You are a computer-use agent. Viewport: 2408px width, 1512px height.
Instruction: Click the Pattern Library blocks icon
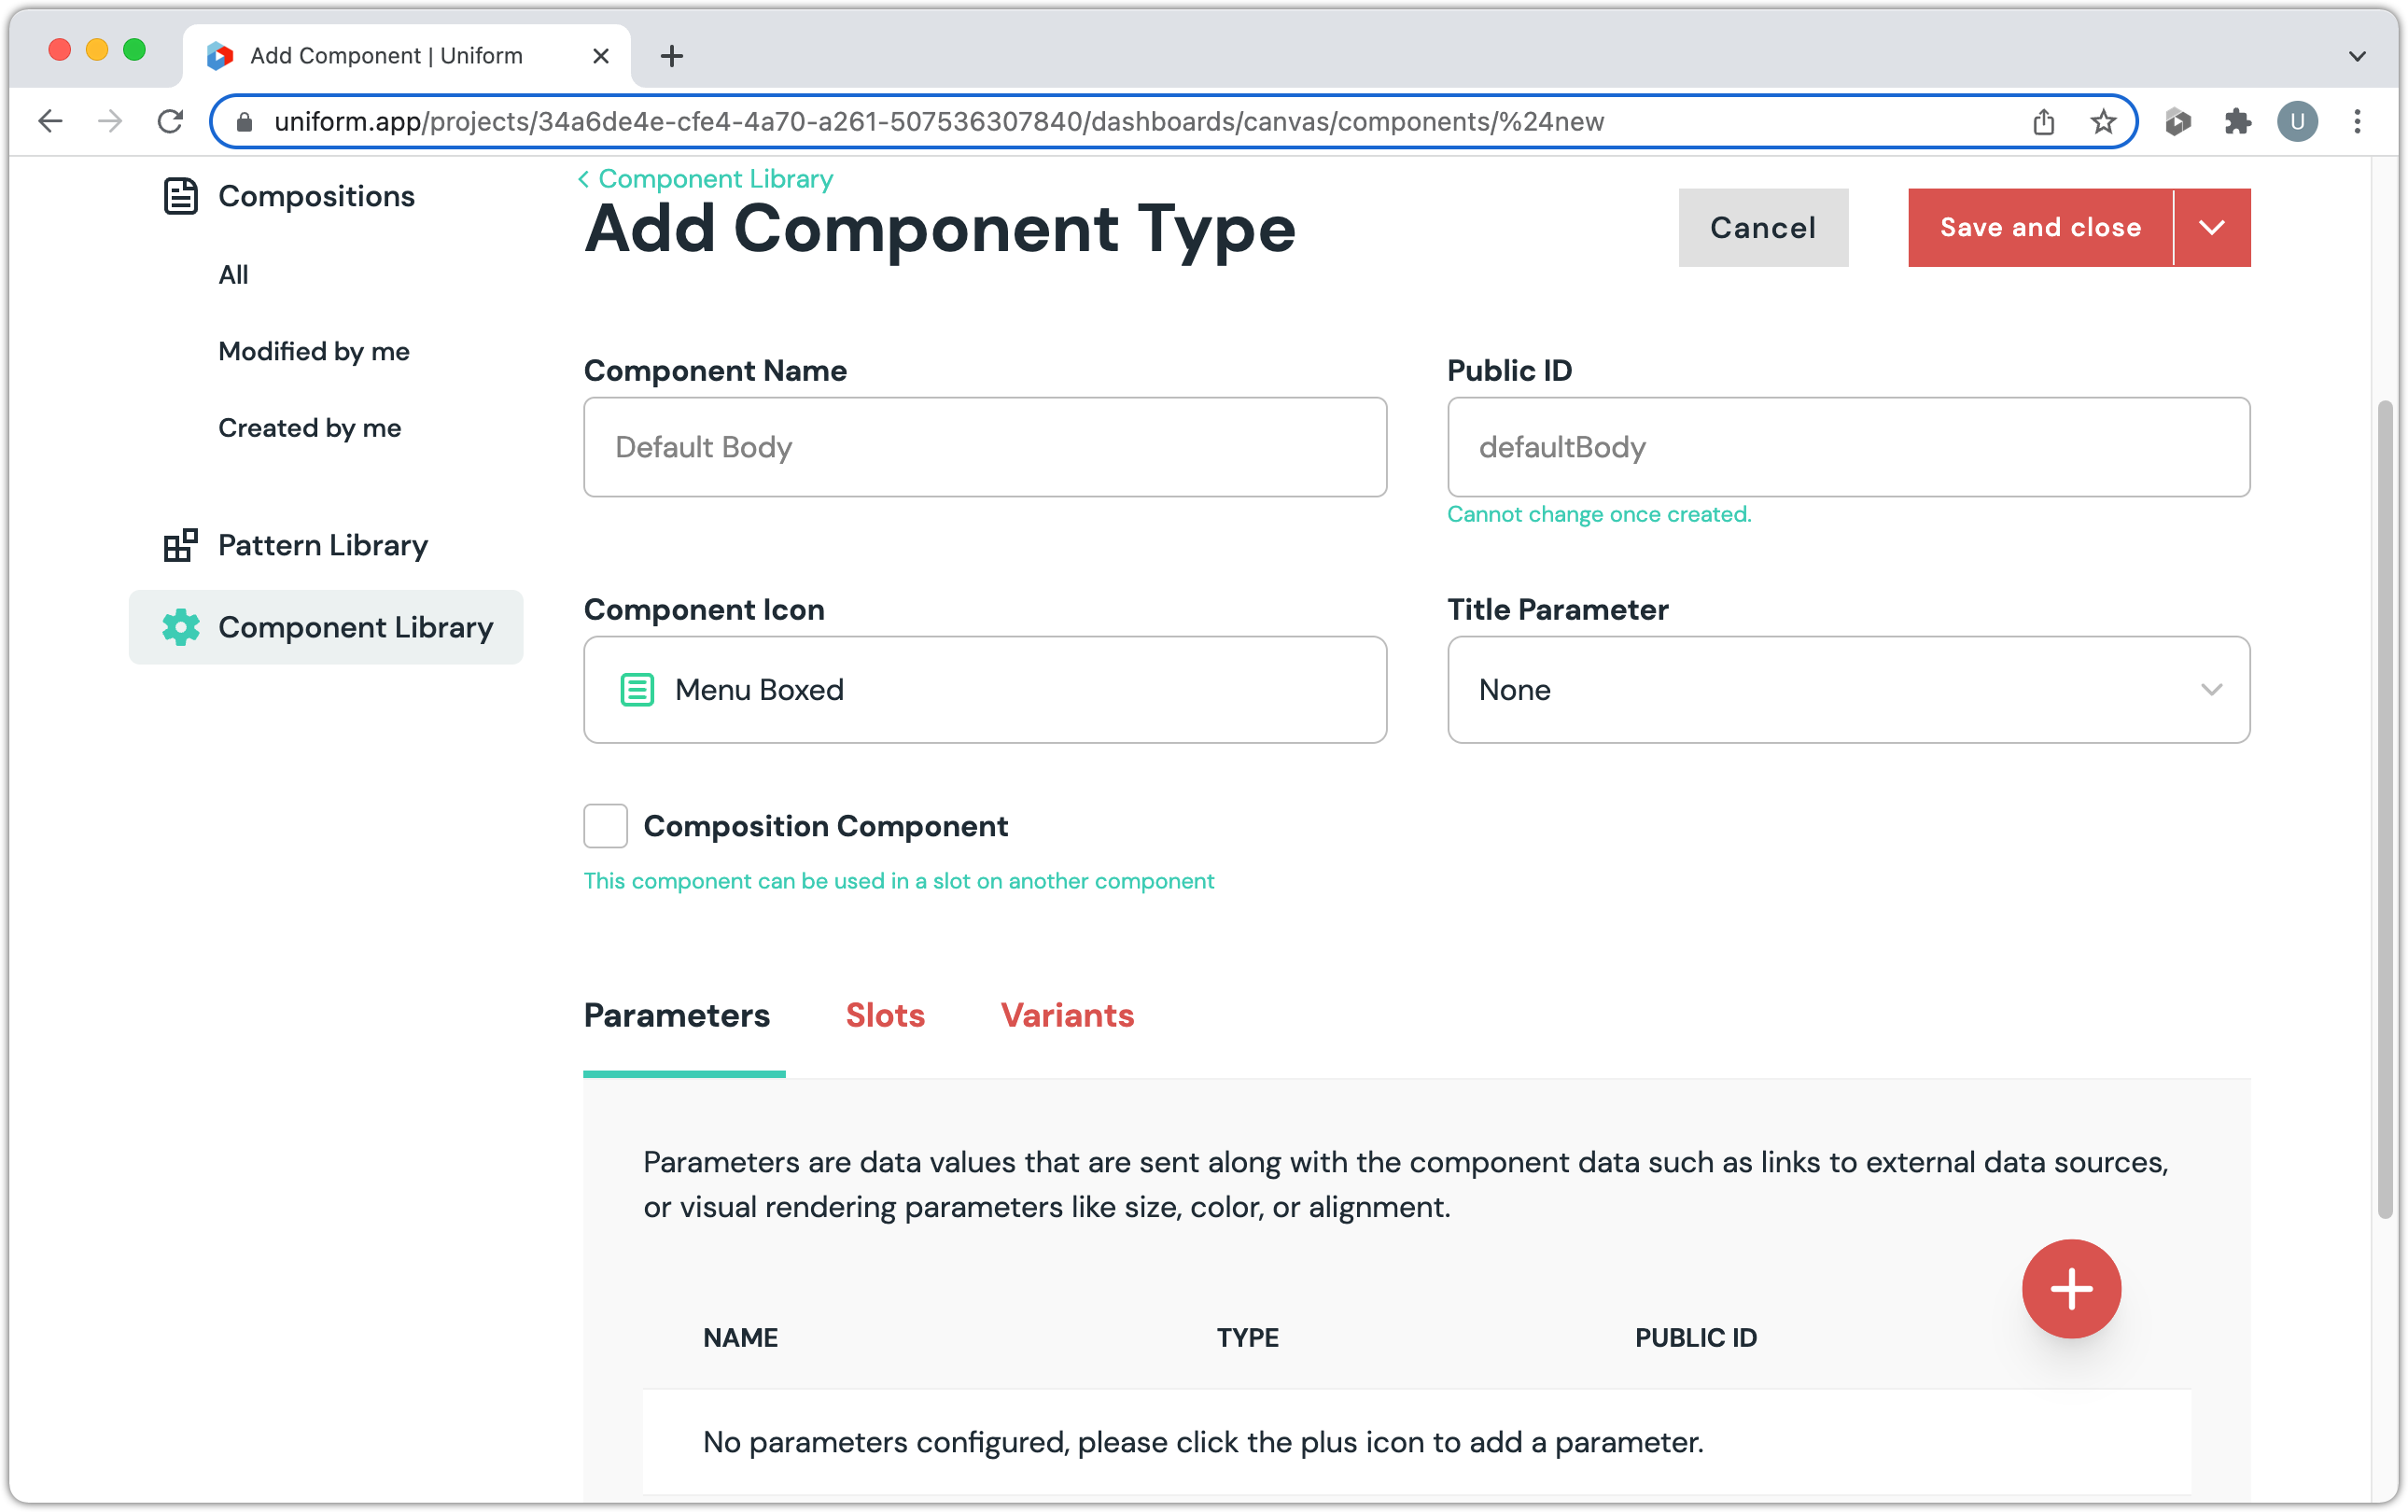[180, 545]
